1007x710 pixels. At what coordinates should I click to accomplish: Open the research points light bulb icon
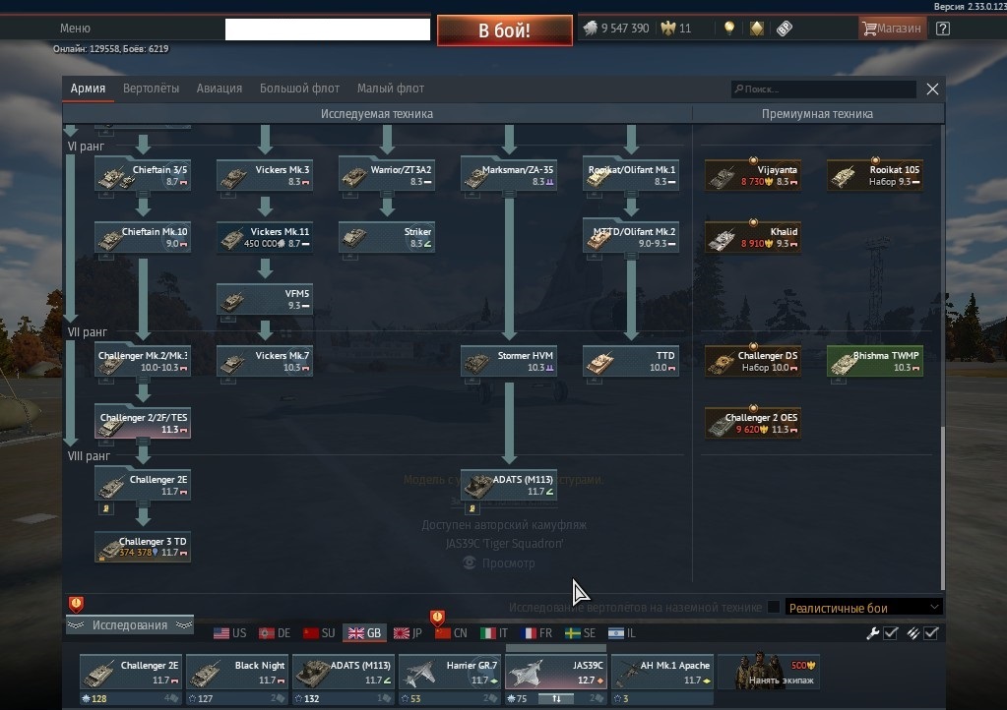point(729,29)
